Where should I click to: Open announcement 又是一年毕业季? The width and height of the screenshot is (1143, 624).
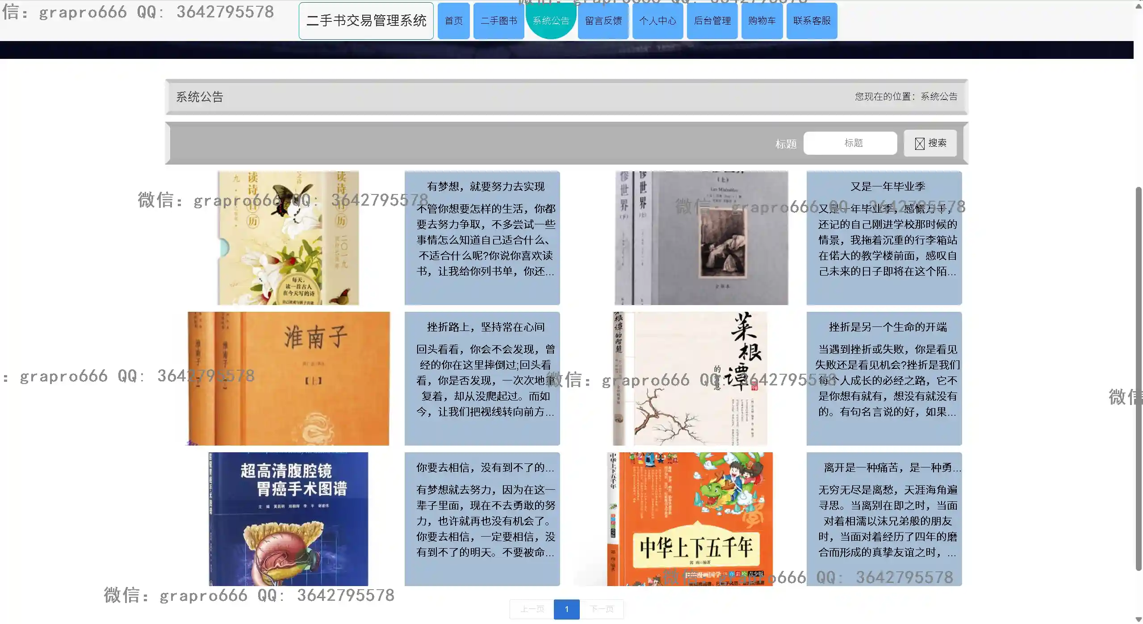(888, 186)
